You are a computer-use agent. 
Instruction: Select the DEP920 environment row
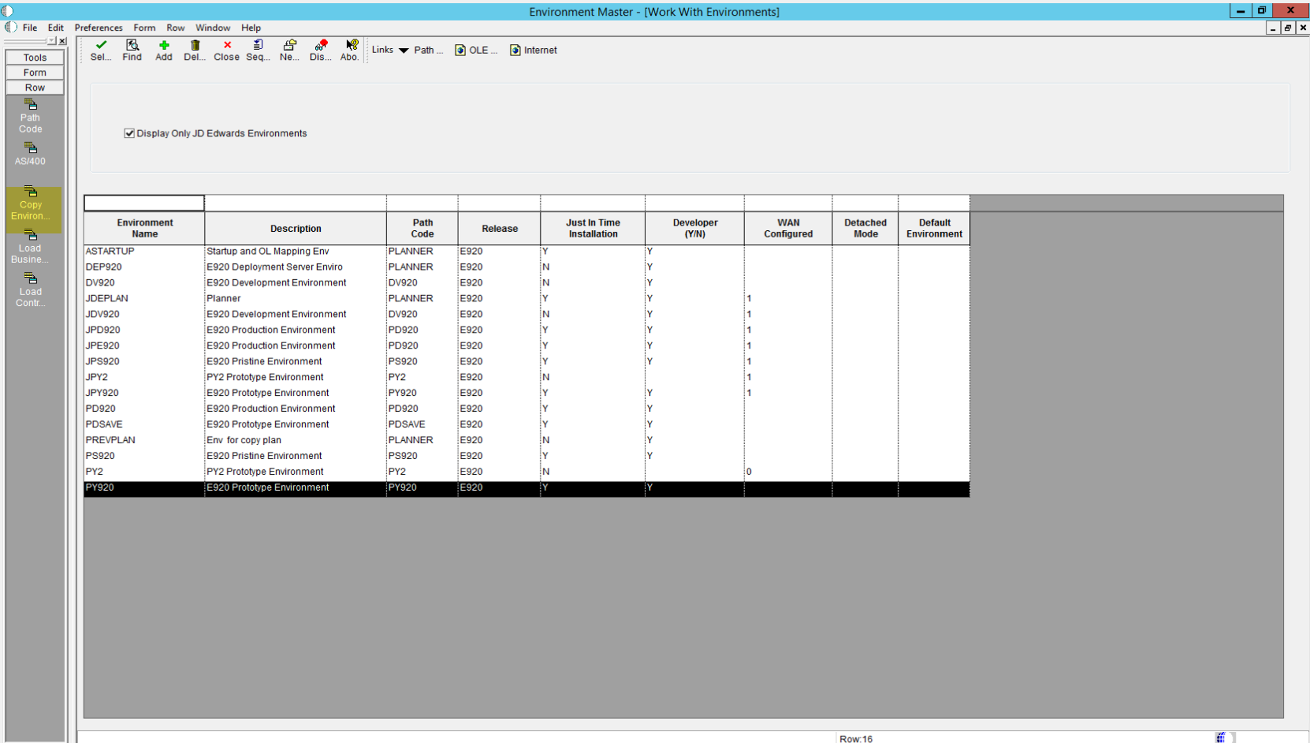pyautogui.click(x=527, y=267)
